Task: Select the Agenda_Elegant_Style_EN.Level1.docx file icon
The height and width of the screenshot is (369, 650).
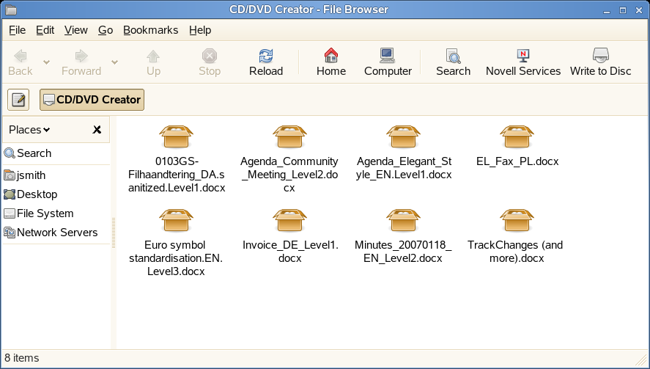Action: pyautogui.click(x=403, y=136)
